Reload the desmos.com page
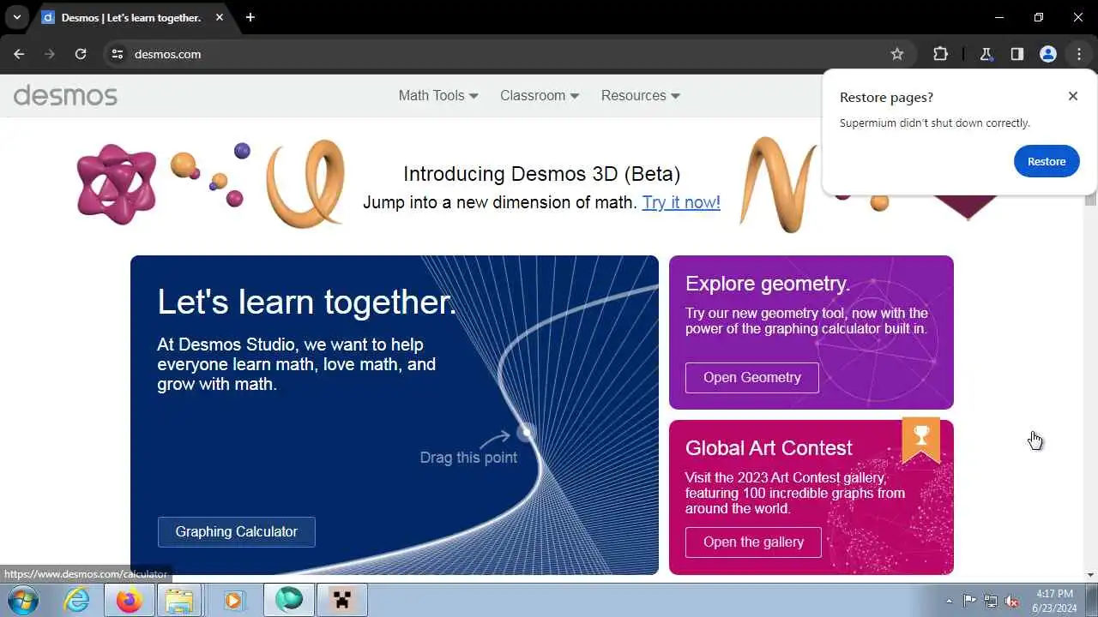1098x617 pixels. 81,54
